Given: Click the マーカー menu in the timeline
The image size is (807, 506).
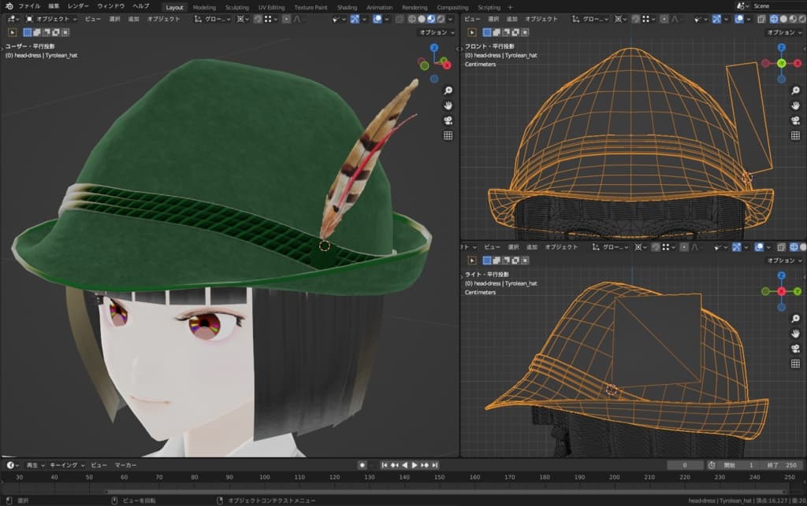Looking at the screenshot, I should [x=125, y=465].
